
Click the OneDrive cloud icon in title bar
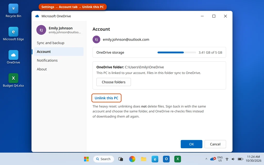pyautogui.click(x=37, y=16)
